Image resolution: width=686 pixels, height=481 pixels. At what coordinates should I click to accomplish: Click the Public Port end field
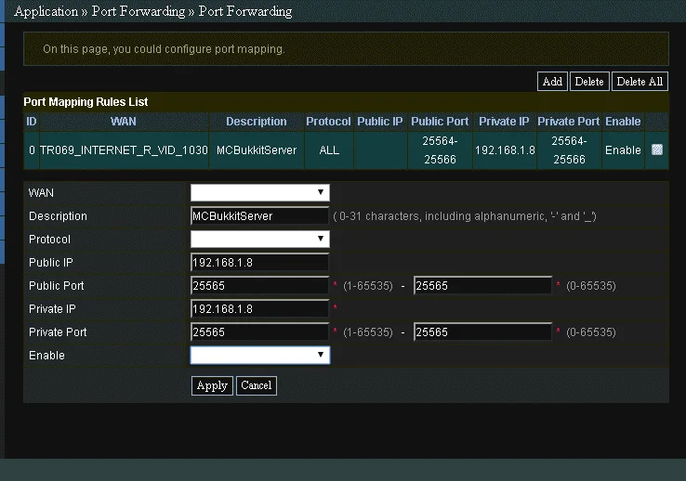pyautogui.click(x=482, y=285)
